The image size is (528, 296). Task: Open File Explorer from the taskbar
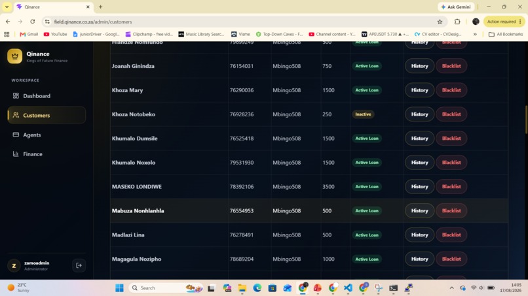(242, 288)
